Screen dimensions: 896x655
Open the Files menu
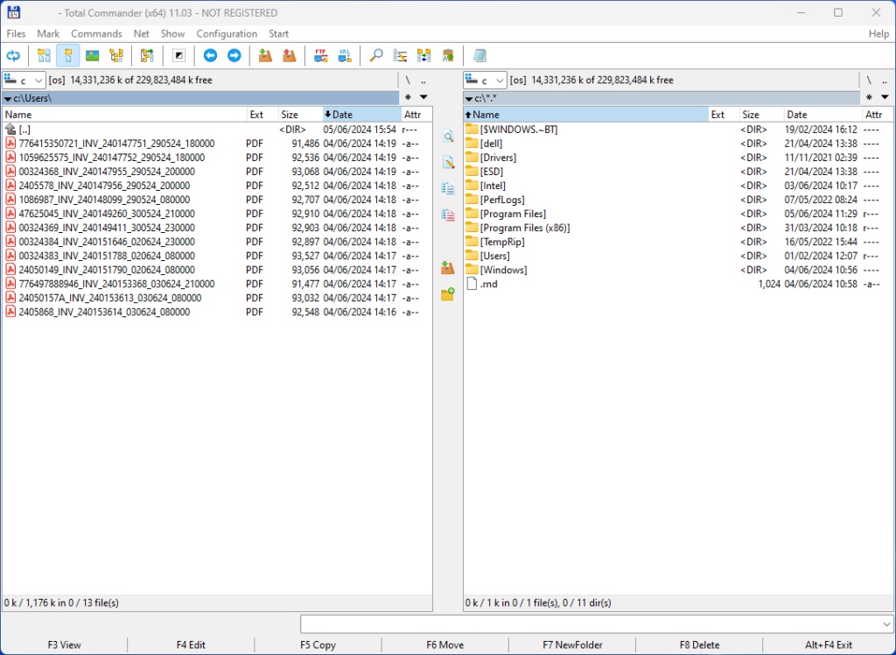16,34
